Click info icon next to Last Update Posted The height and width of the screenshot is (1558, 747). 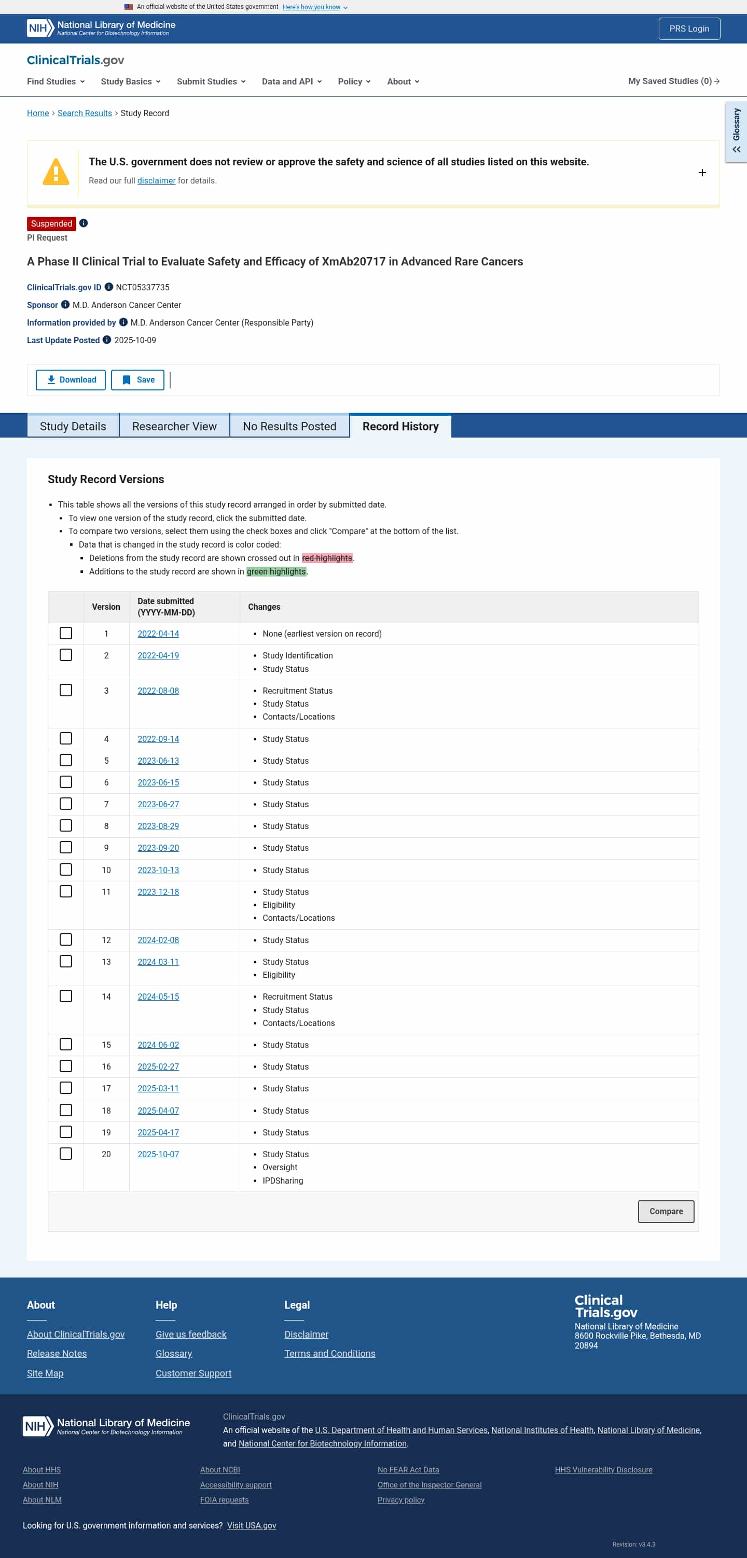[107, 339]
